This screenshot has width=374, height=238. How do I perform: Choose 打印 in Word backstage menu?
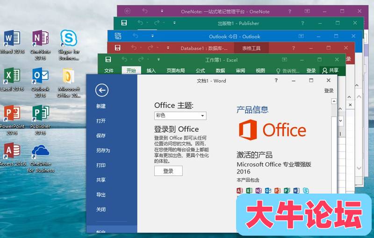[x=101, y=165]
